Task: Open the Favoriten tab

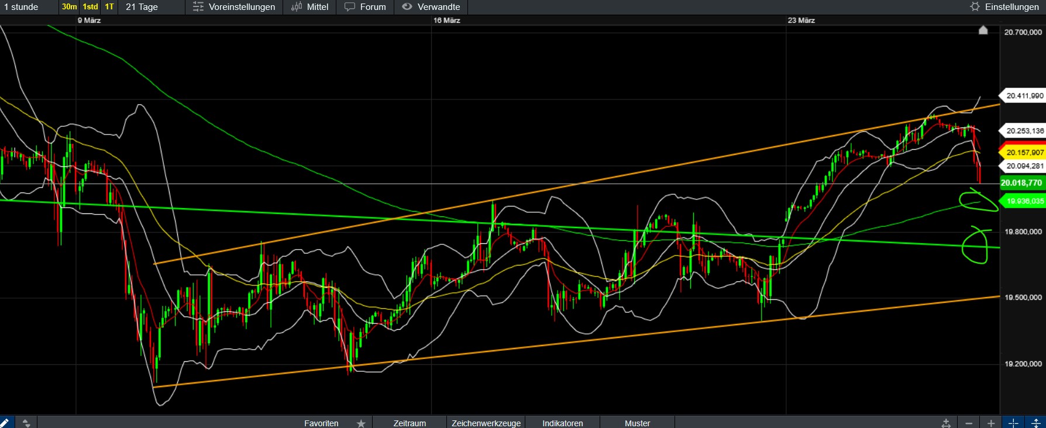Action: tap(321, 423)
